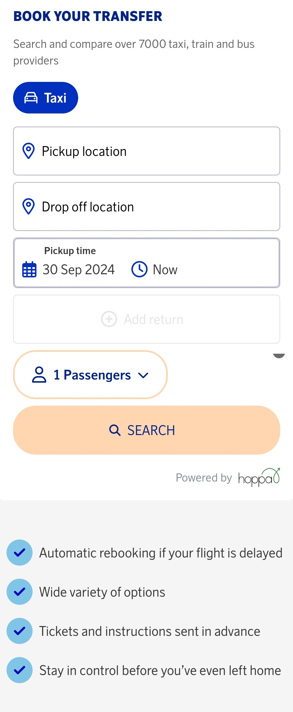The image size is (293, 712).
Task: Click checkmark beside Automatic rebooking
Action: pyautogui.click(x=20, y=553)
